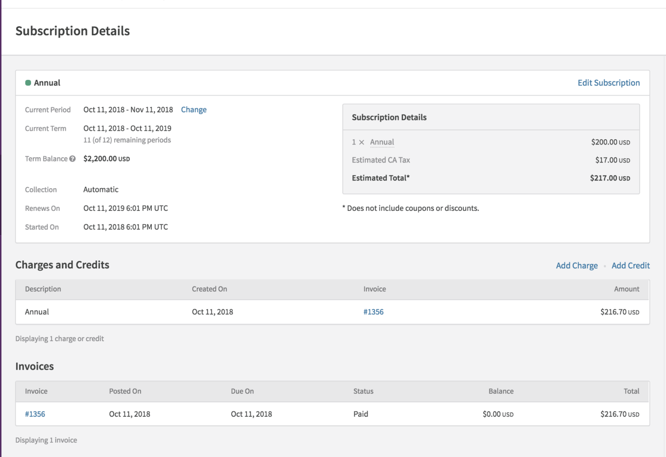Viewport: 666px width, 457px height.
Task: Click the Total column header
Action: pyautogui.click(x=632, y=391)
